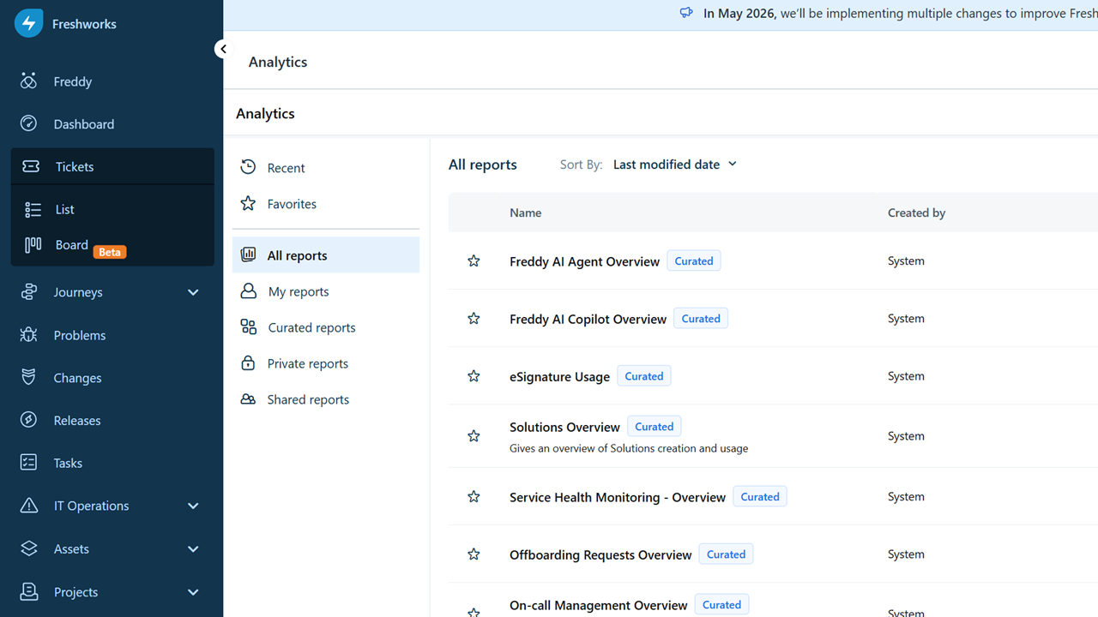Favorite the Offboarding Requests Overview report

tap(474, 554)
